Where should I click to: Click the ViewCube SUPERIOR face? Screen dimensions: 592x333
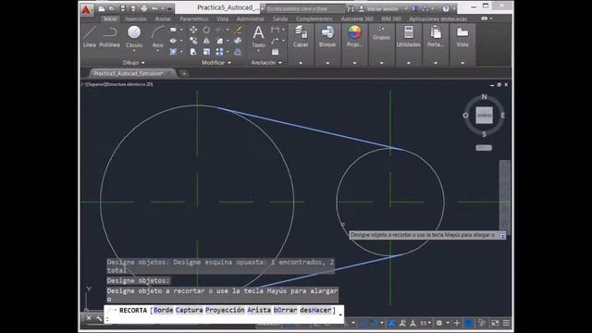pyautogui.click(x=484, y=115)
